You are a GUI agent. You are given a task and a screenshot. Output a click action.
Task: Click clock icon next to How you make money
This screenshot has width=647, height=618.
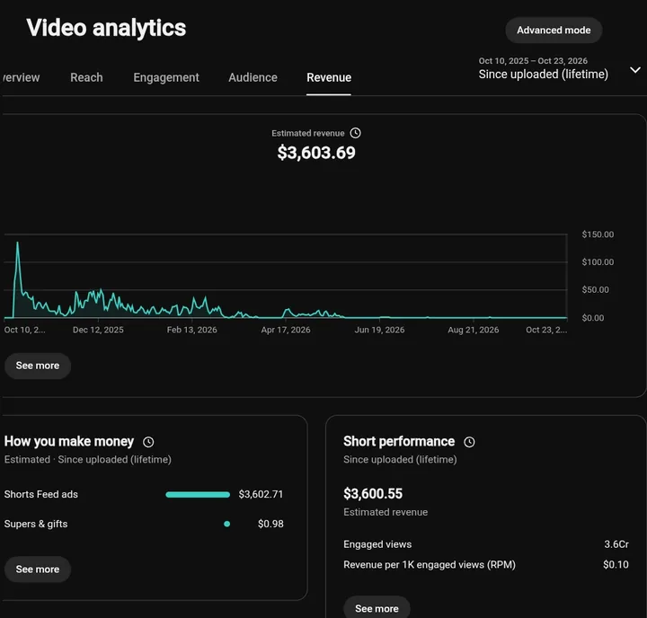(x=148, y=442)
